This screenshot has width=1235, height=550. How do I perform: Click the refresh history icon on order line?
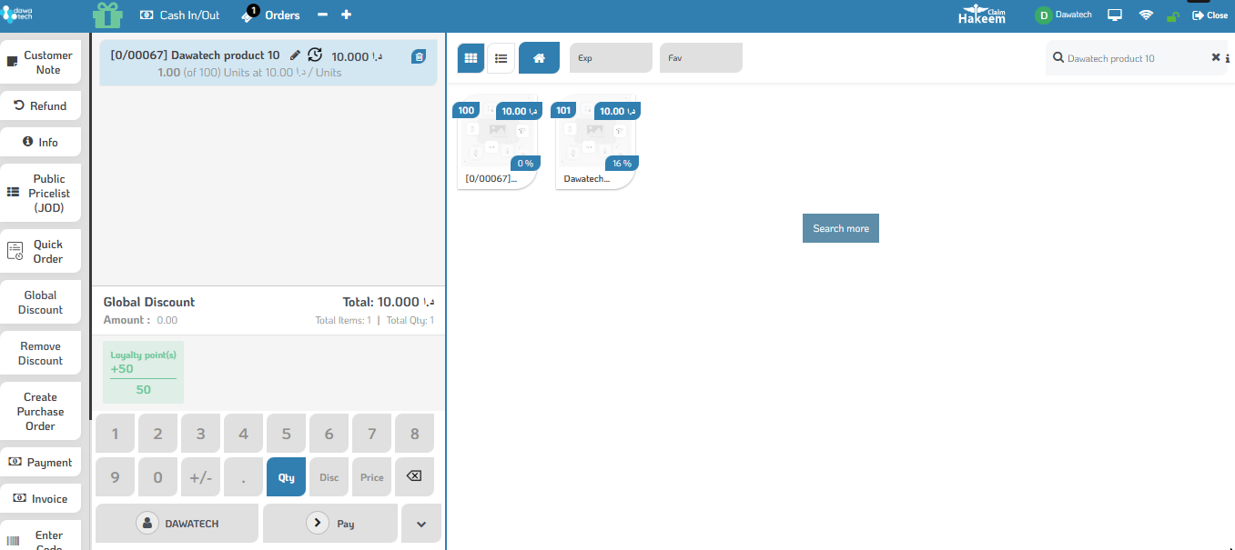315,55
